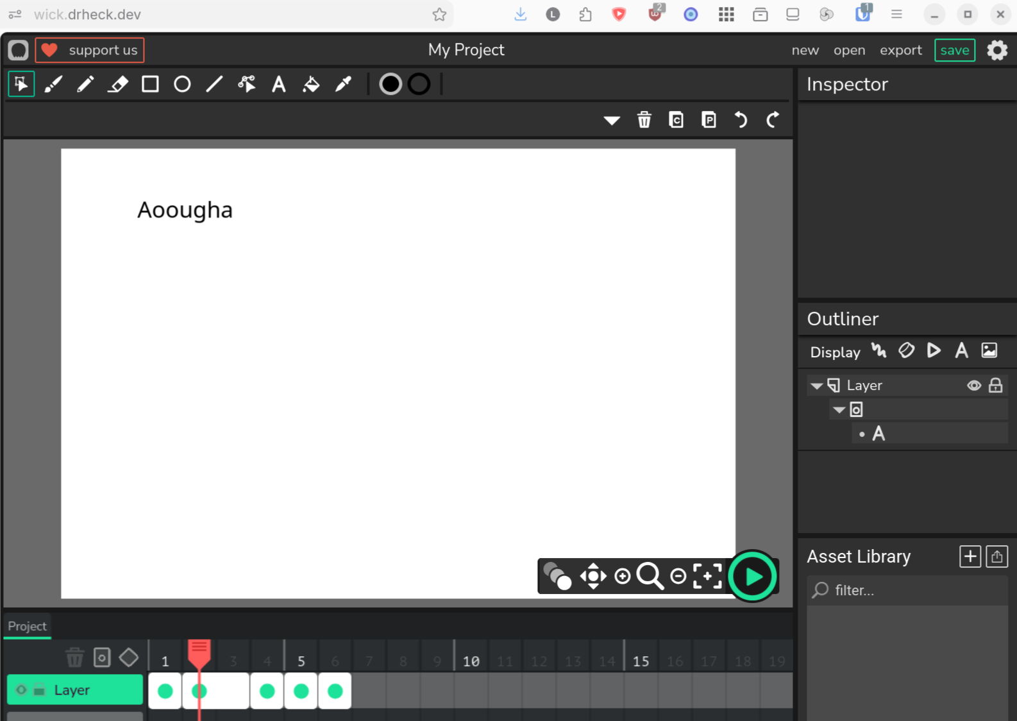Select the Cursor tool

21,84
